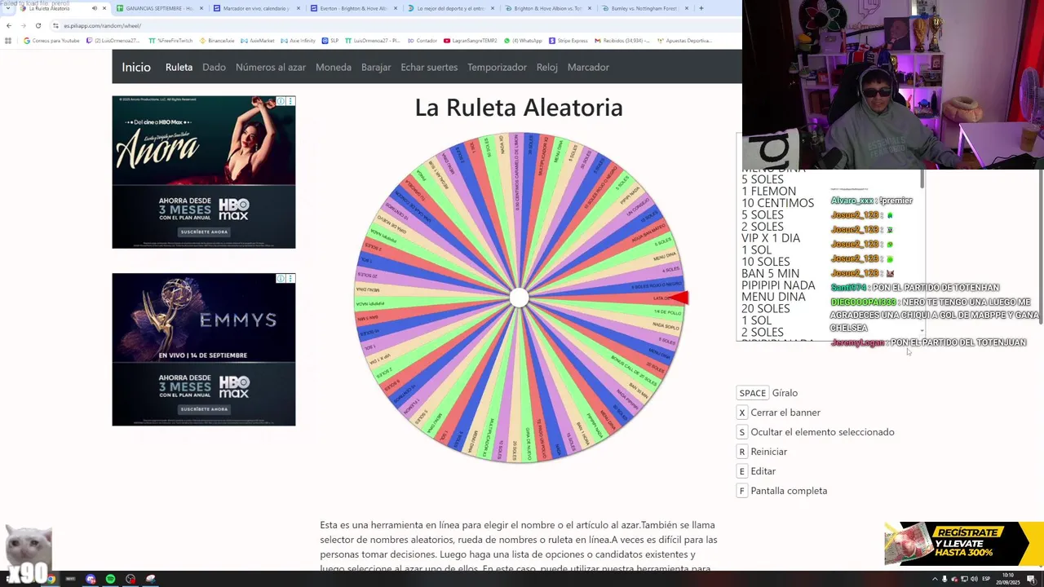Click the browser reload icon
The image size is (1044, 587).
point(38,25)
